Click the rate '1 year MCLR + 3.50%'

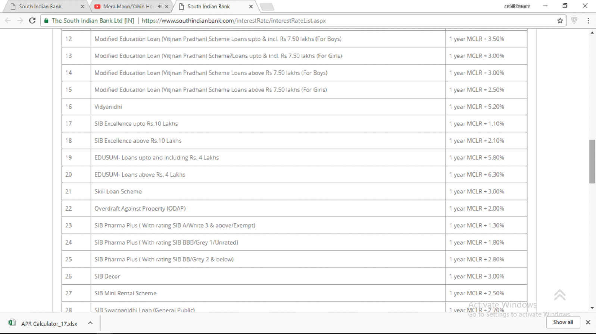pyautogui.click(x=477, y=39)
